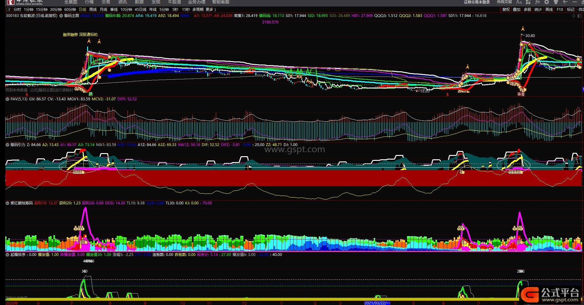
Task: Click the 涨港 marker below the main chart
Action: pyautogui.click(x=521, y=94)
